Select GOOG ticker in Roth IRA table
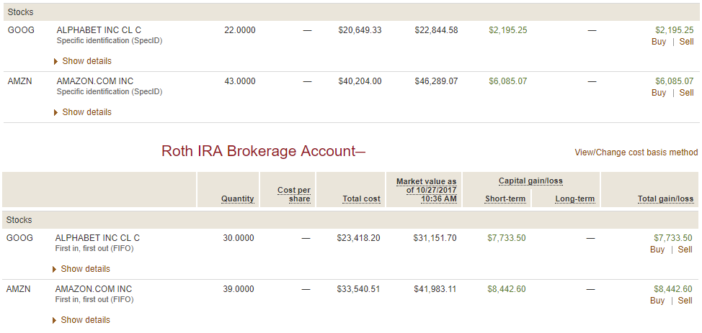Image resolution: width=702 pixels, height=333 pixels. point(19,238)
